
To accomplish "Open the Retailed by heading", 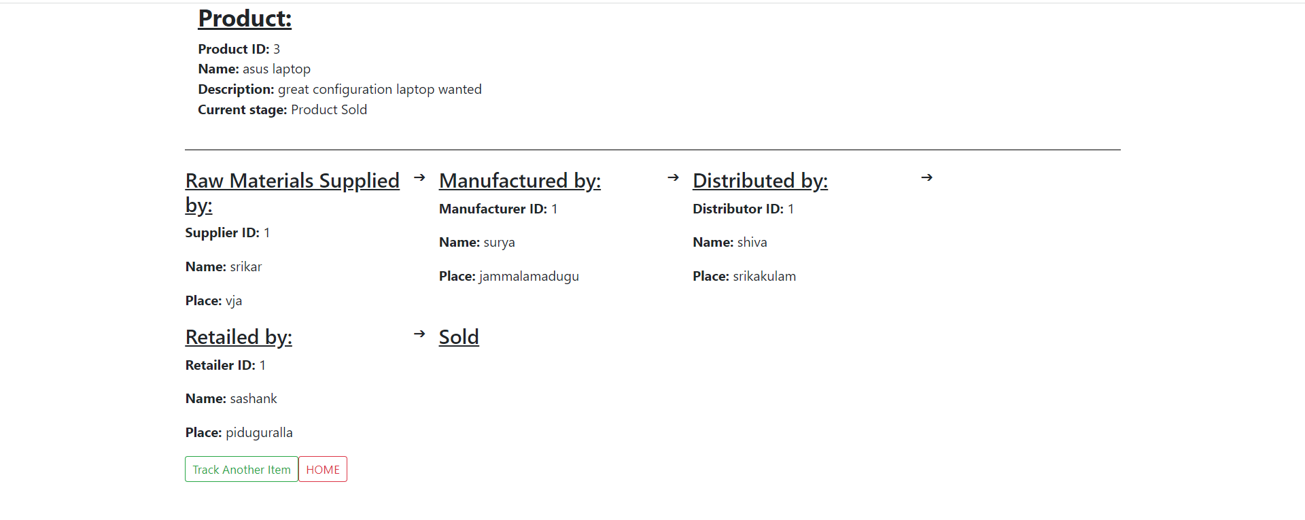I will [239, 336].
